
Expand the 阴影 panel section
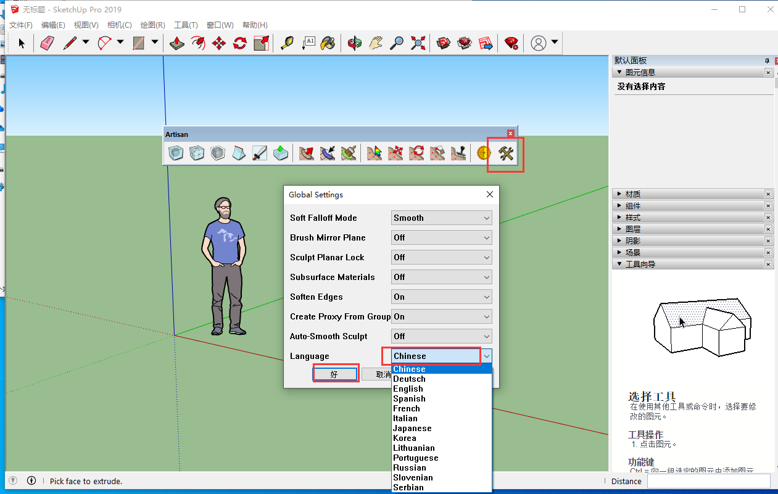click(x=633, y=241)
